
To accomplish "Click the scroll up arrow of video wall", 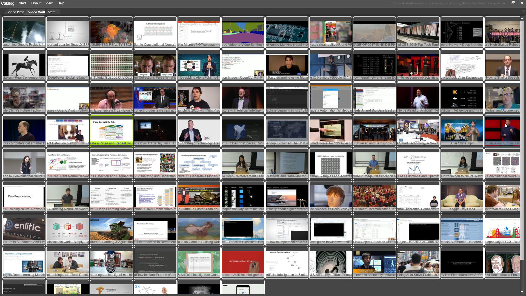I will click(x=522, y=18).
